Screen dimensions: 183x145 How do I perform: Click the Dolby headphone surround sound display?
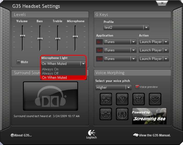50,96
